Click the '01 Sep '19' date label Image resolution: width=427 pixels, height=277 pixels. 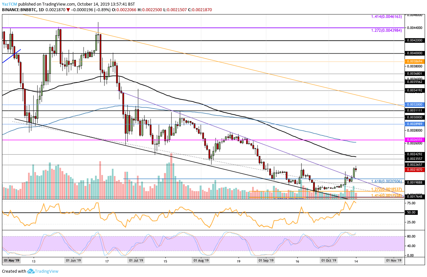(x=266, y=261)
